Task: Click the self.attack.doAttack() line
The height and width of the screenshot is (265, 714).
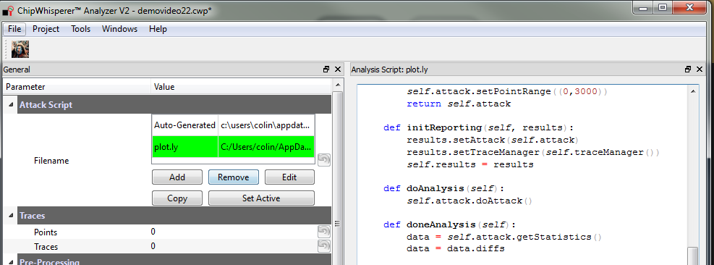Action: point(469,201)
